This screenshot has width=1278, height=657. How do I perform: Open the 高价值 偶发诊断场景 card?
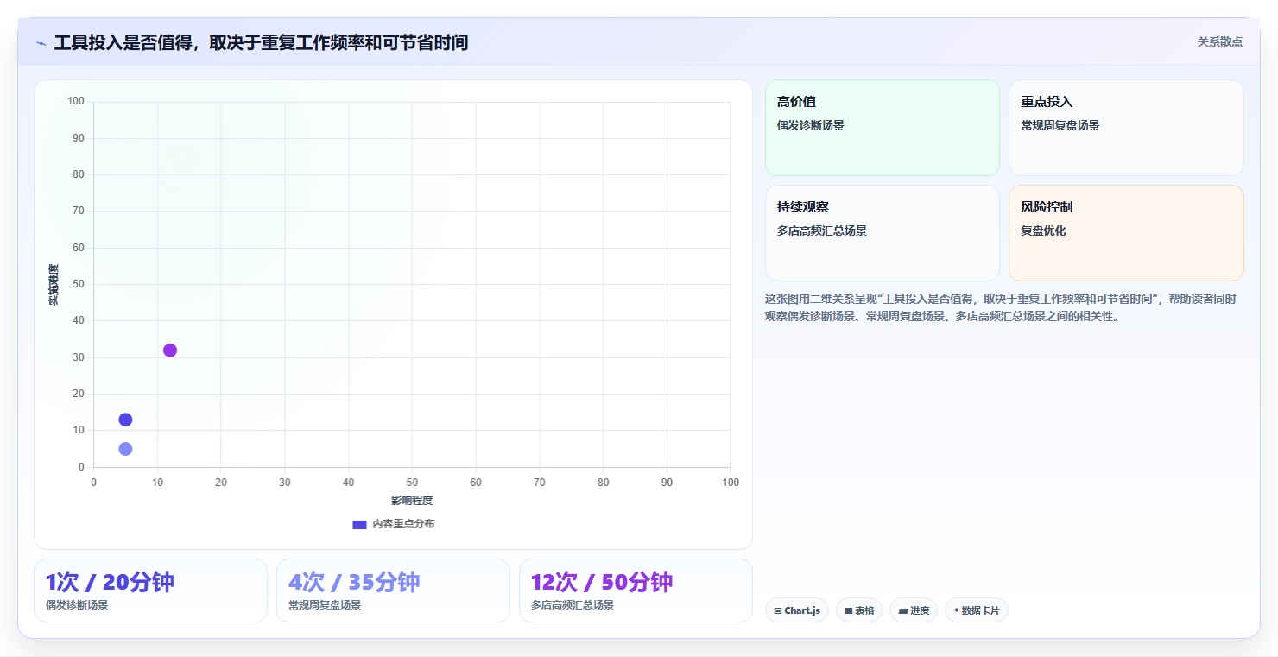tap(882, 128)
